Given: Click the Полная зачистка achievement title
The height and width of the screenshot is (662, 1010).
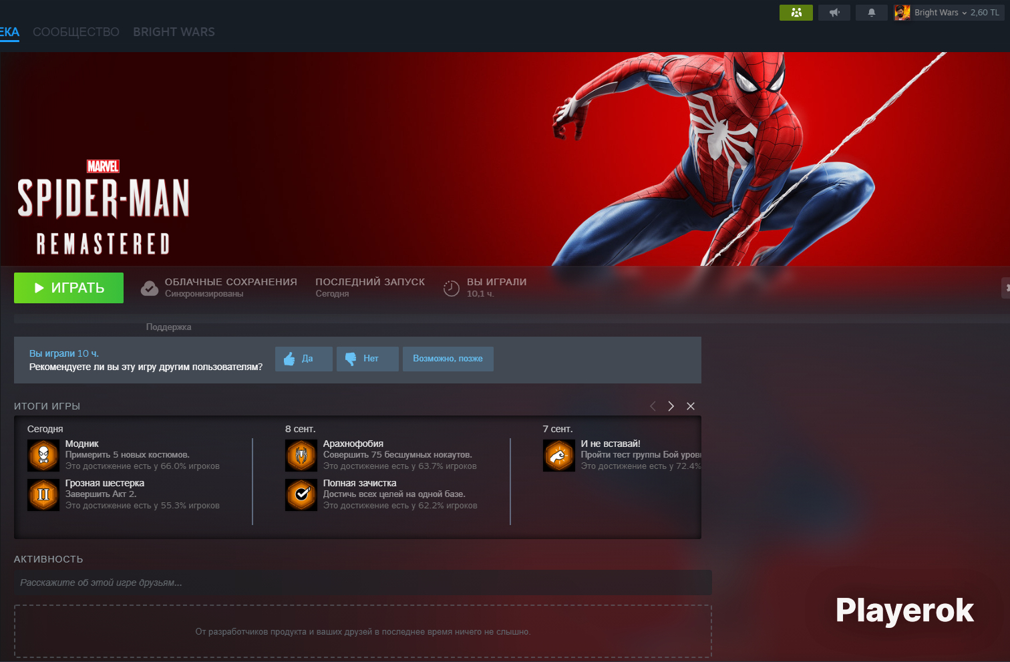Looking at the screenshot, I should tap(360, 483).
